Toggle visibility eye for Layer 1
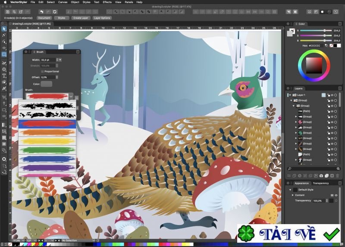345x247 pixels. pos(332,95)
